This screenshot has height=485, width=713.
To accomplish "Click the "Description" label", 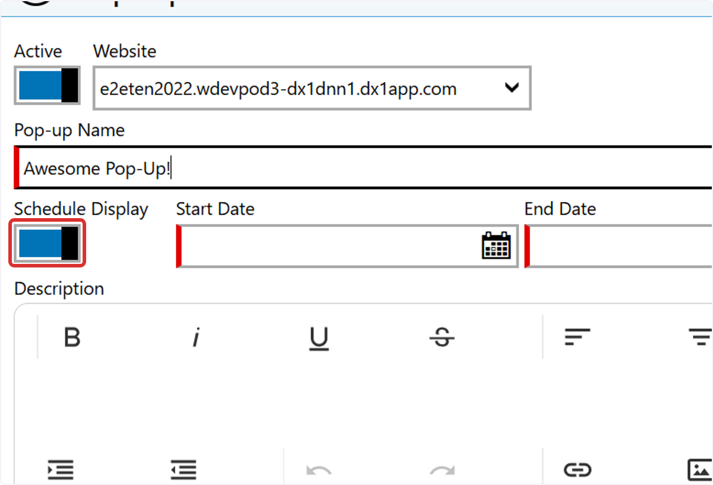I will pos(59,289).
